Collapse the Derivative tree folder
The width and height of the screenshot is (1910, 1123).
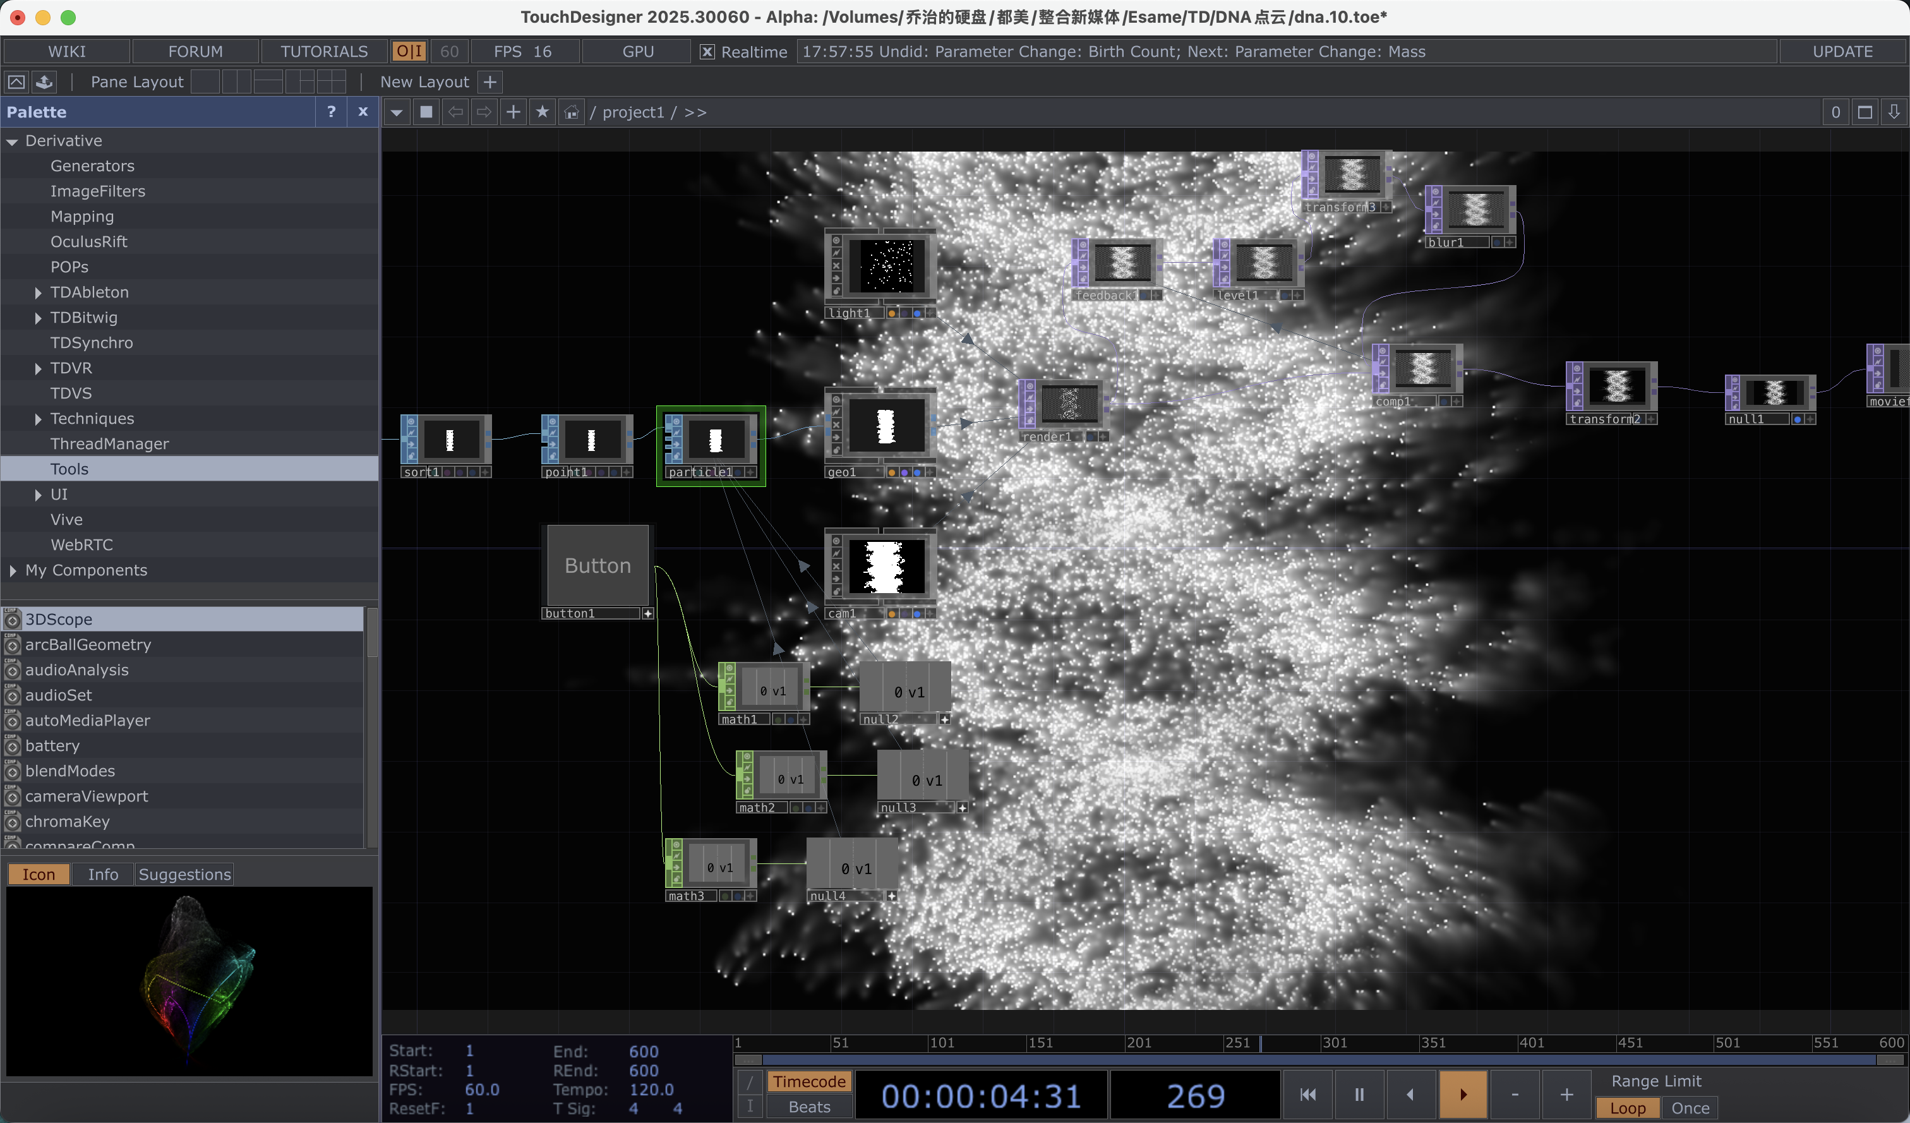pos(12,141)
